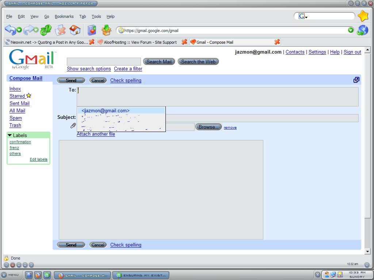Click the fast-forward button in status bar

click(25, 265)
